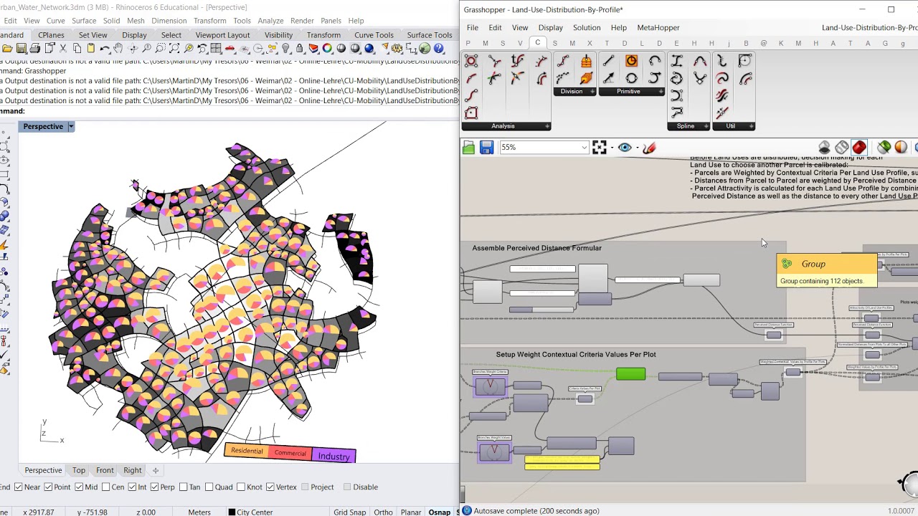Click the Grasshopper Open file green folder icon

[469, 148]
